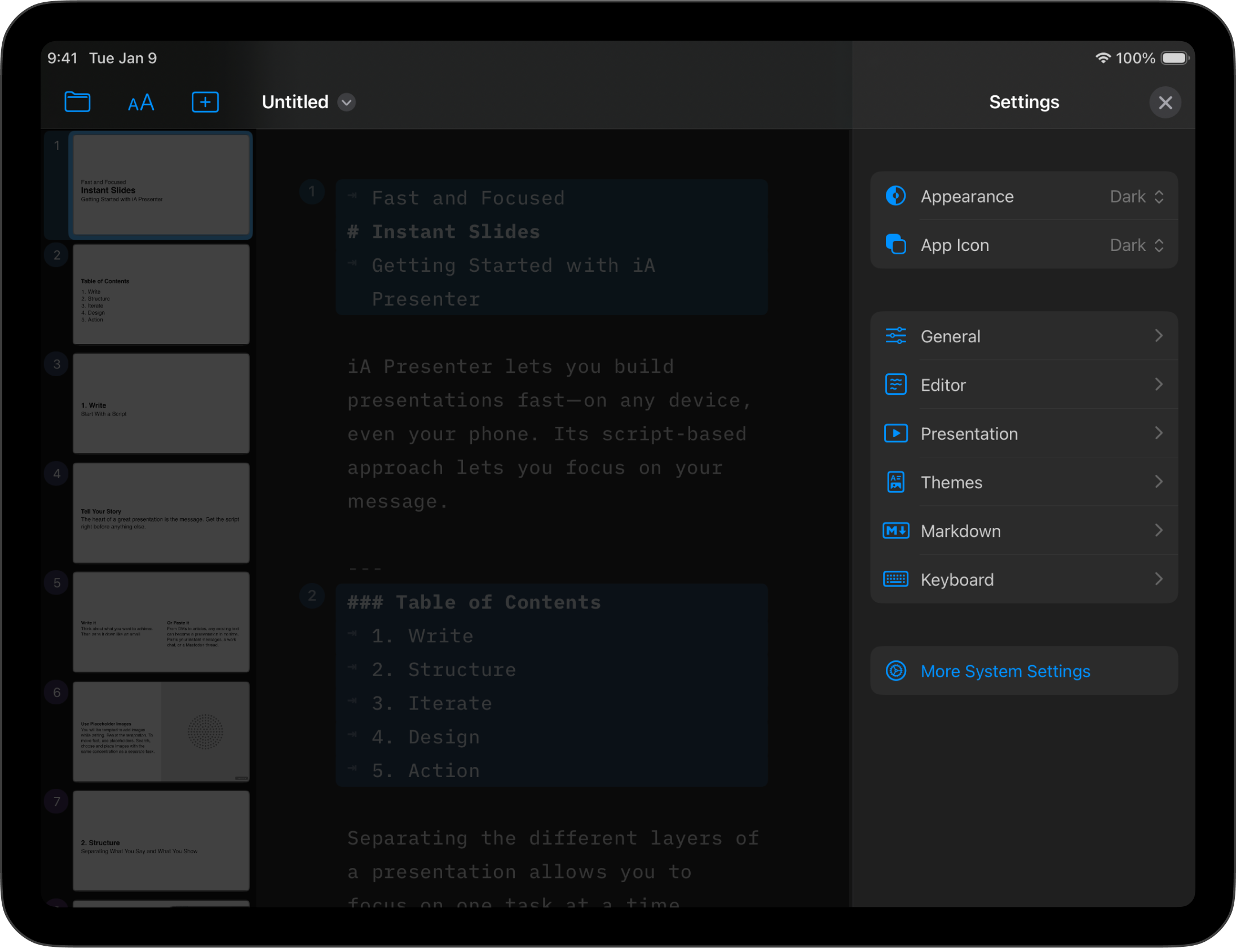Change Appearance from Dark
This screenshot has height=948, width=1236.
click(x=1136, y=196)
